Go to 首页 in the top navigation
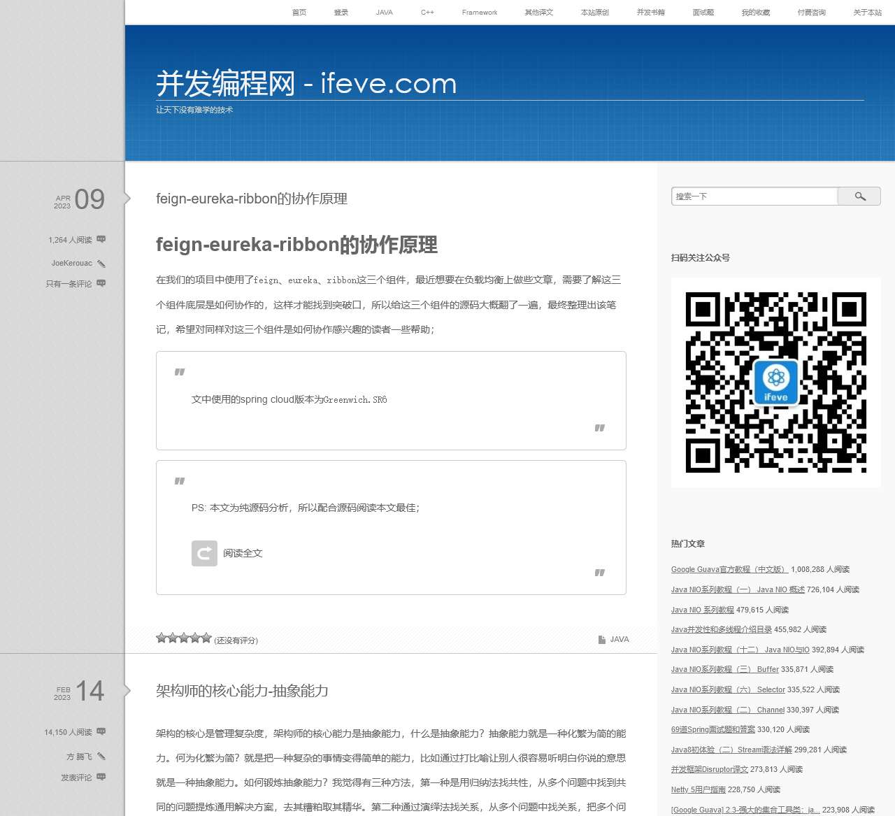 (299, 13)
